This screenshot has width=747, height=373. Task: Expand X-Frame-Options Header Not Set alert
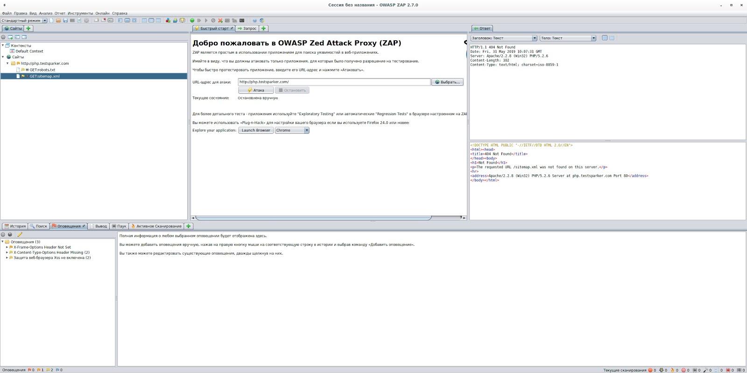7,247
